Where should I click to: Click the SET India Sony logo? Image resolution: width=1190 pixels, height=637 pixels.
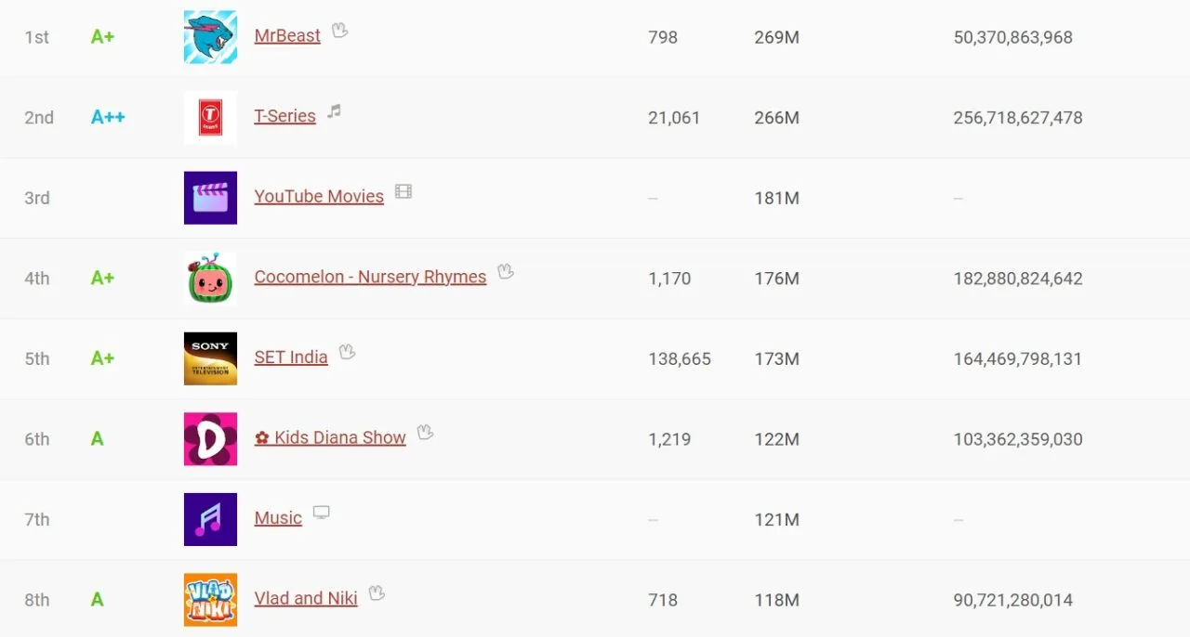[210, 358]
